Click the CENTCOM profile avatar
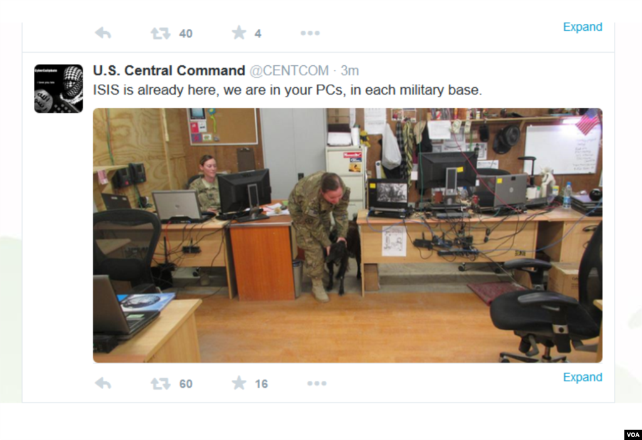This screenshot has width=642, height=440. click(x=58, y=88)
